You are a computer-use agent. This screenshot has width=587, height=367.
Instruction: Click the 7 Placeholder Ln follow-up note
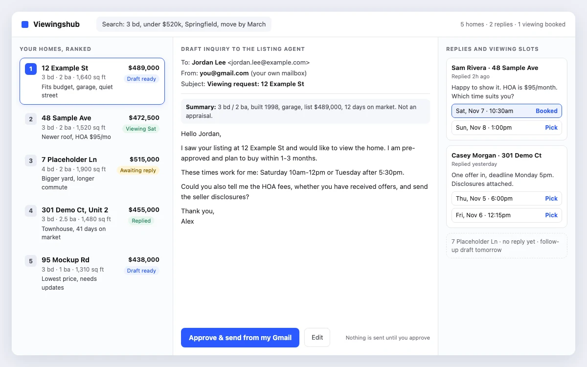coord(506,246)
